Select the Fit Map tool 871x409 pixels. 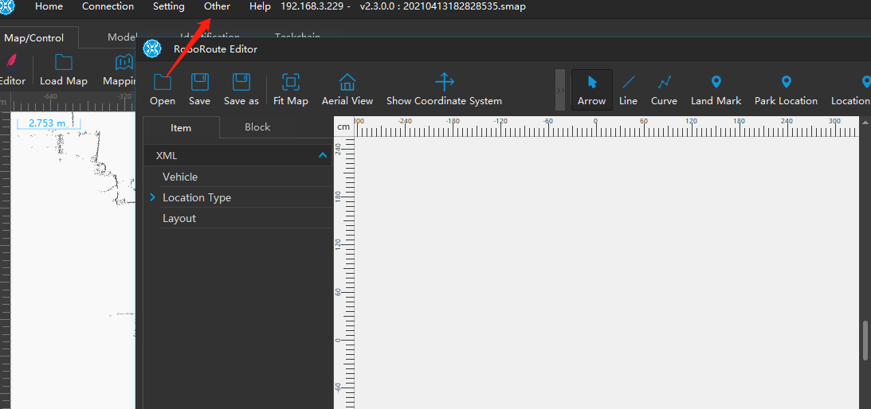291,82
